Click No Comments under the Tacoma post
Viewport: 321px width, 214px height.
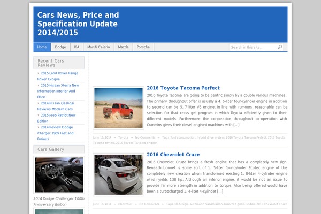145,137
